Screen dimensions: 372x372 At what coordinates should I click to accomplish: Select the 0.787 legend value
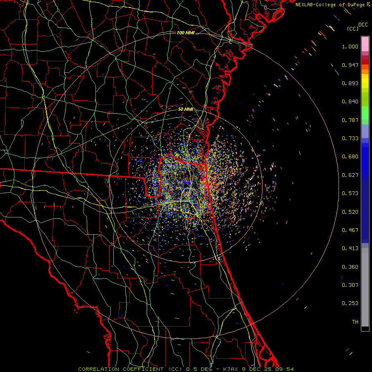(x=350, y=120)
